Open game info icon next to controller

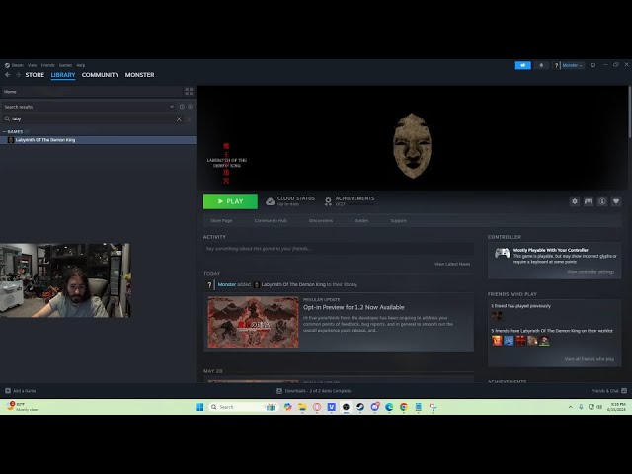(x=602, y=201)
